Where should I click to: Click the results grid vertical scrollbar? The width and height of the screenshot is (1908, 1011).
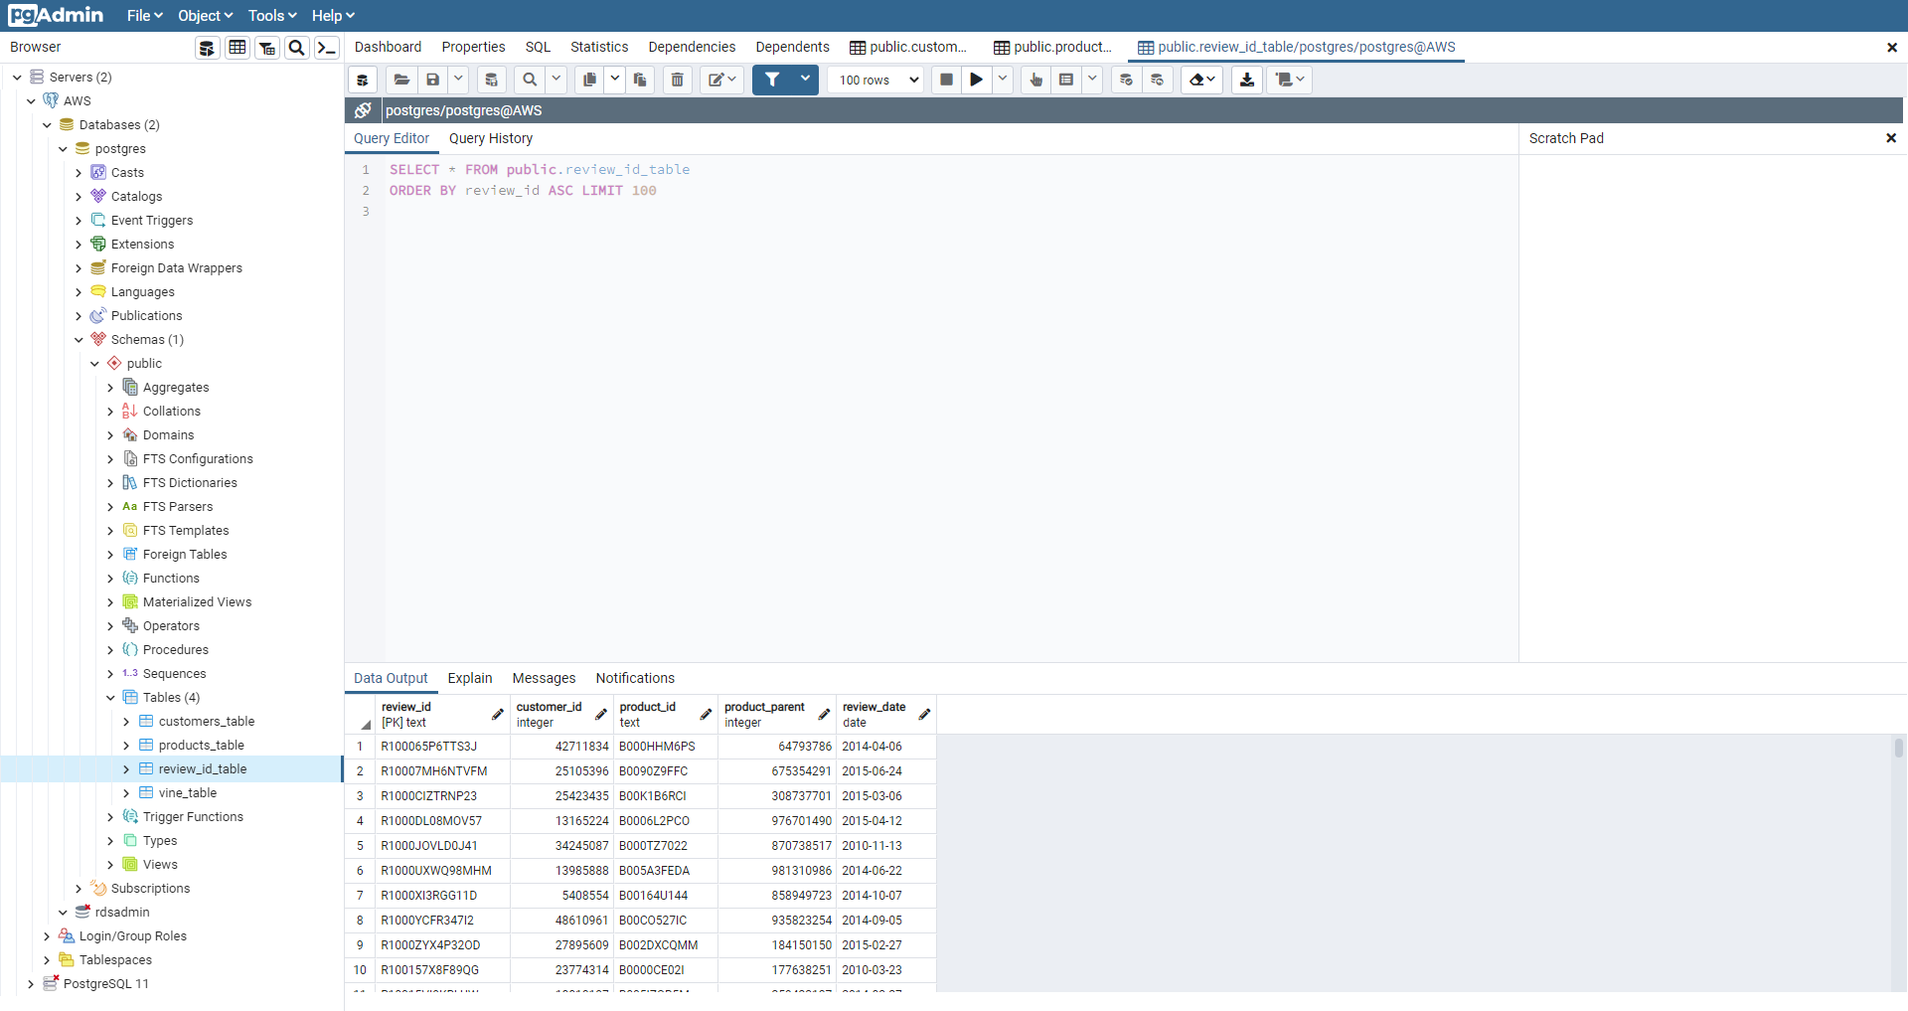click(1898, 748)
